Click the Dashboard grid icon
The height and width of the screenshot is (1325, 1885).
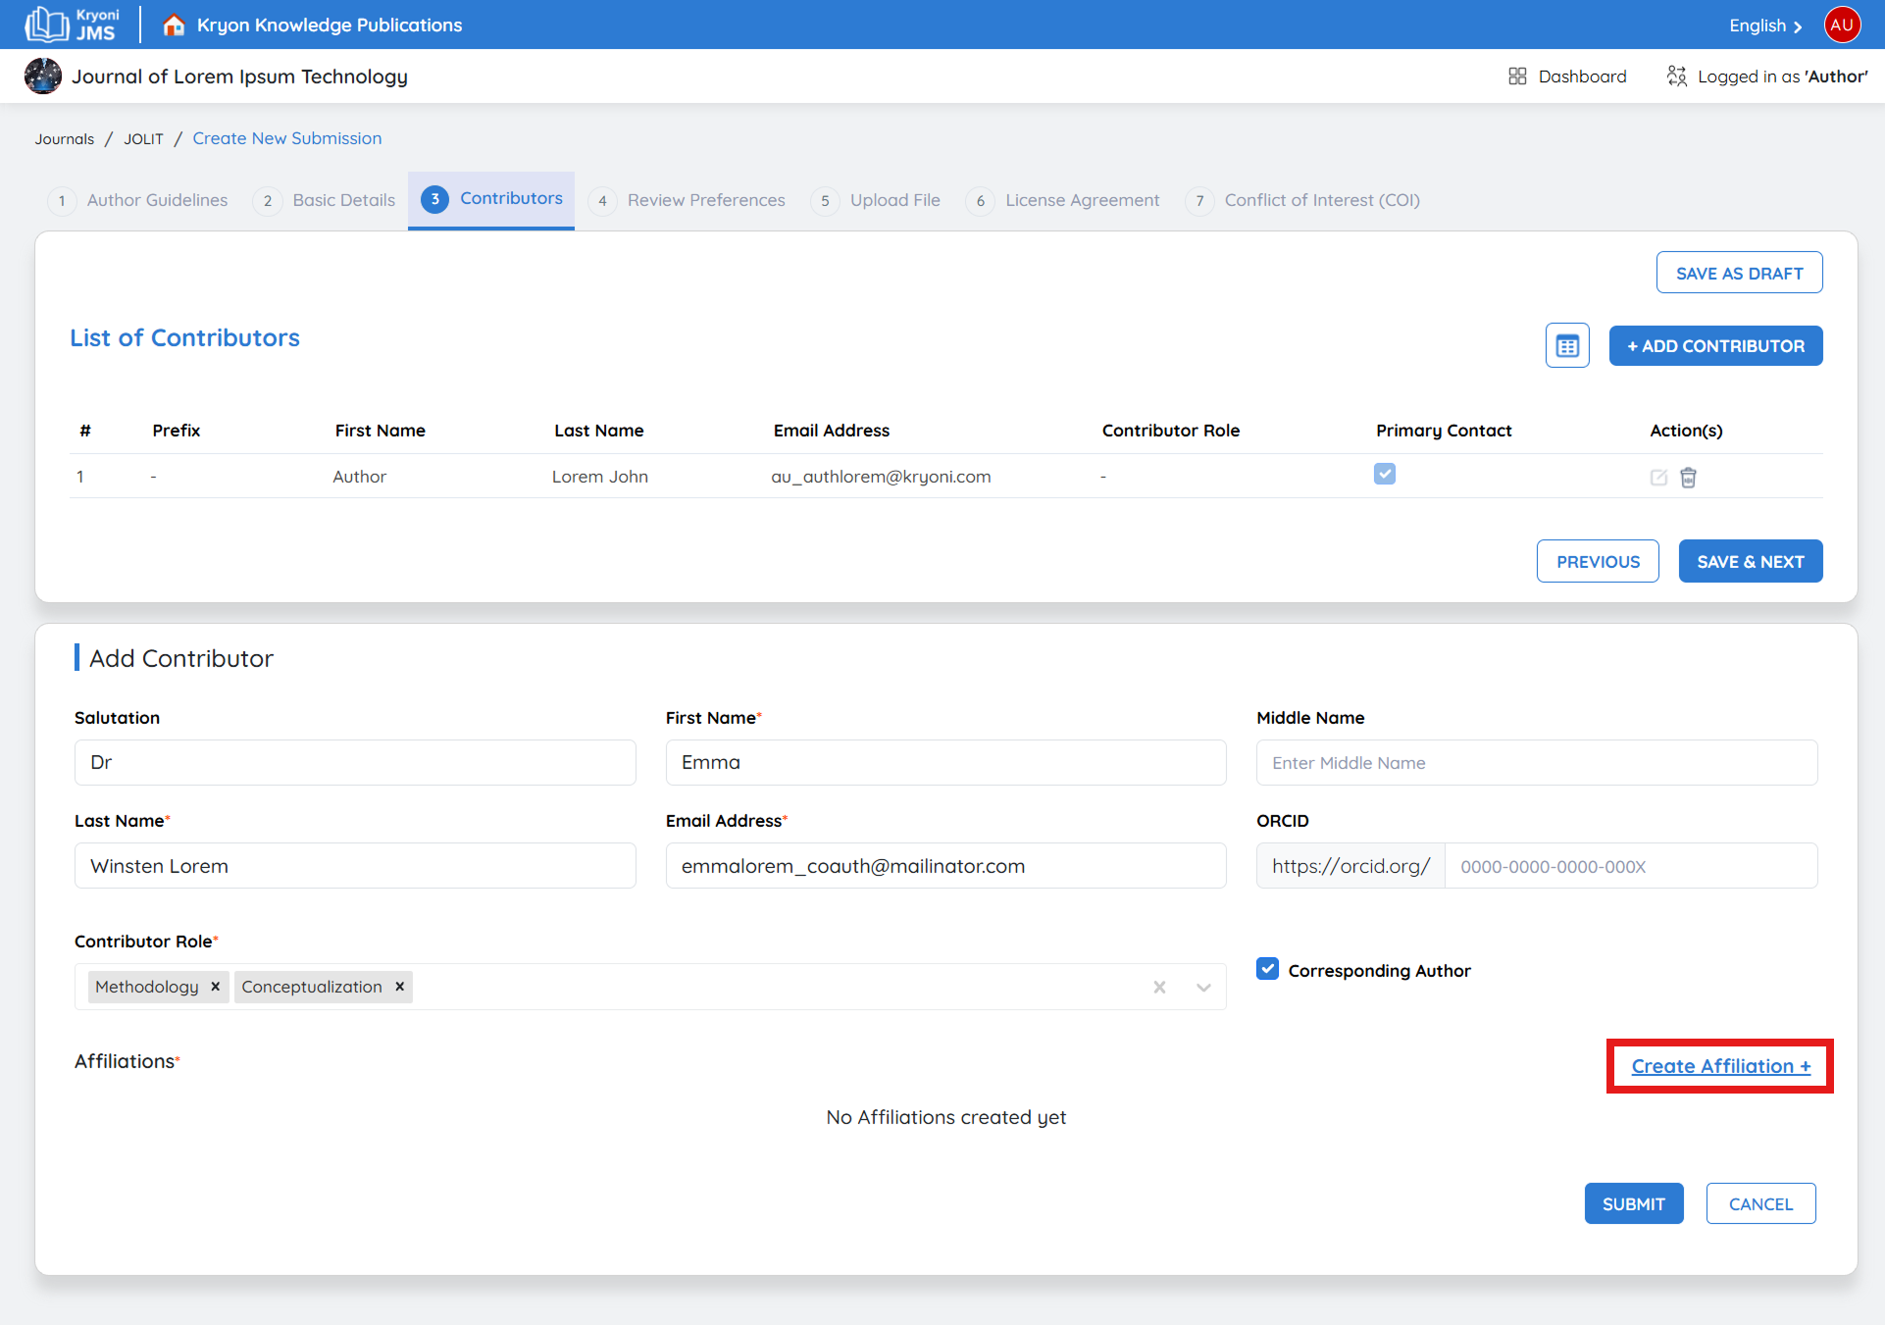pyautogui.click(x=1517, y=76)
